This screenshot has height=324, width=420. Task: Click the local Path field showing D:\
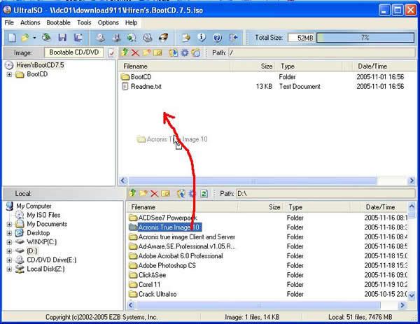pos(325,194)
